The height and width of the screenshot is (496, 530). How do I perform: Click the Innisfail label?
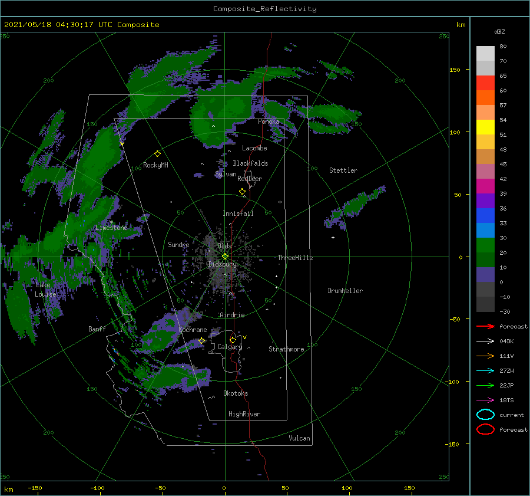pyautogui.click(x=238, y=213)
